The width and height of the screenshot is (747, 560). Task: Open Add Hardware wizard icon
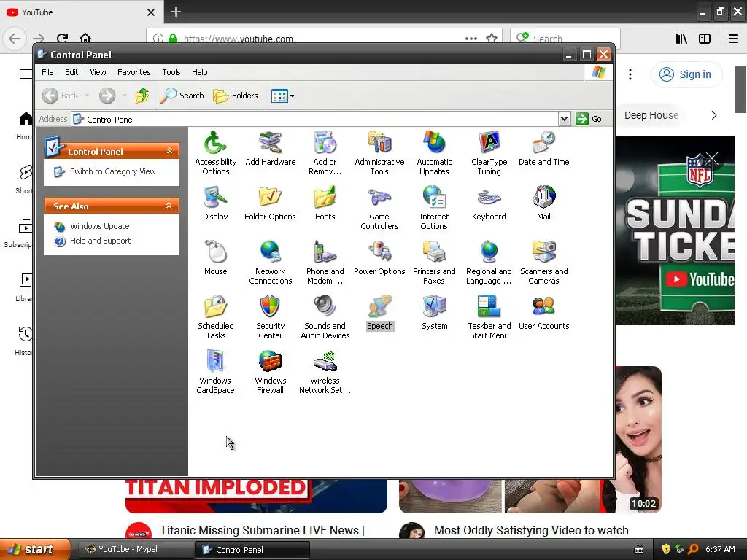point(270,149)
